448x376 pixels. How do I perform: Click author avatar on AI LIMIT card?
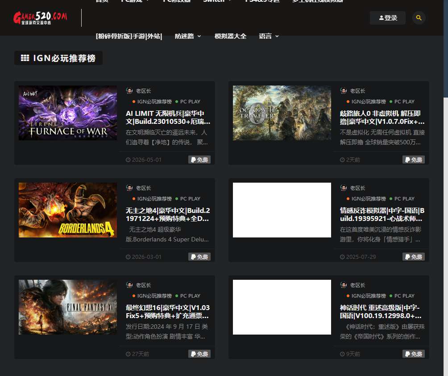coord(129,91)
